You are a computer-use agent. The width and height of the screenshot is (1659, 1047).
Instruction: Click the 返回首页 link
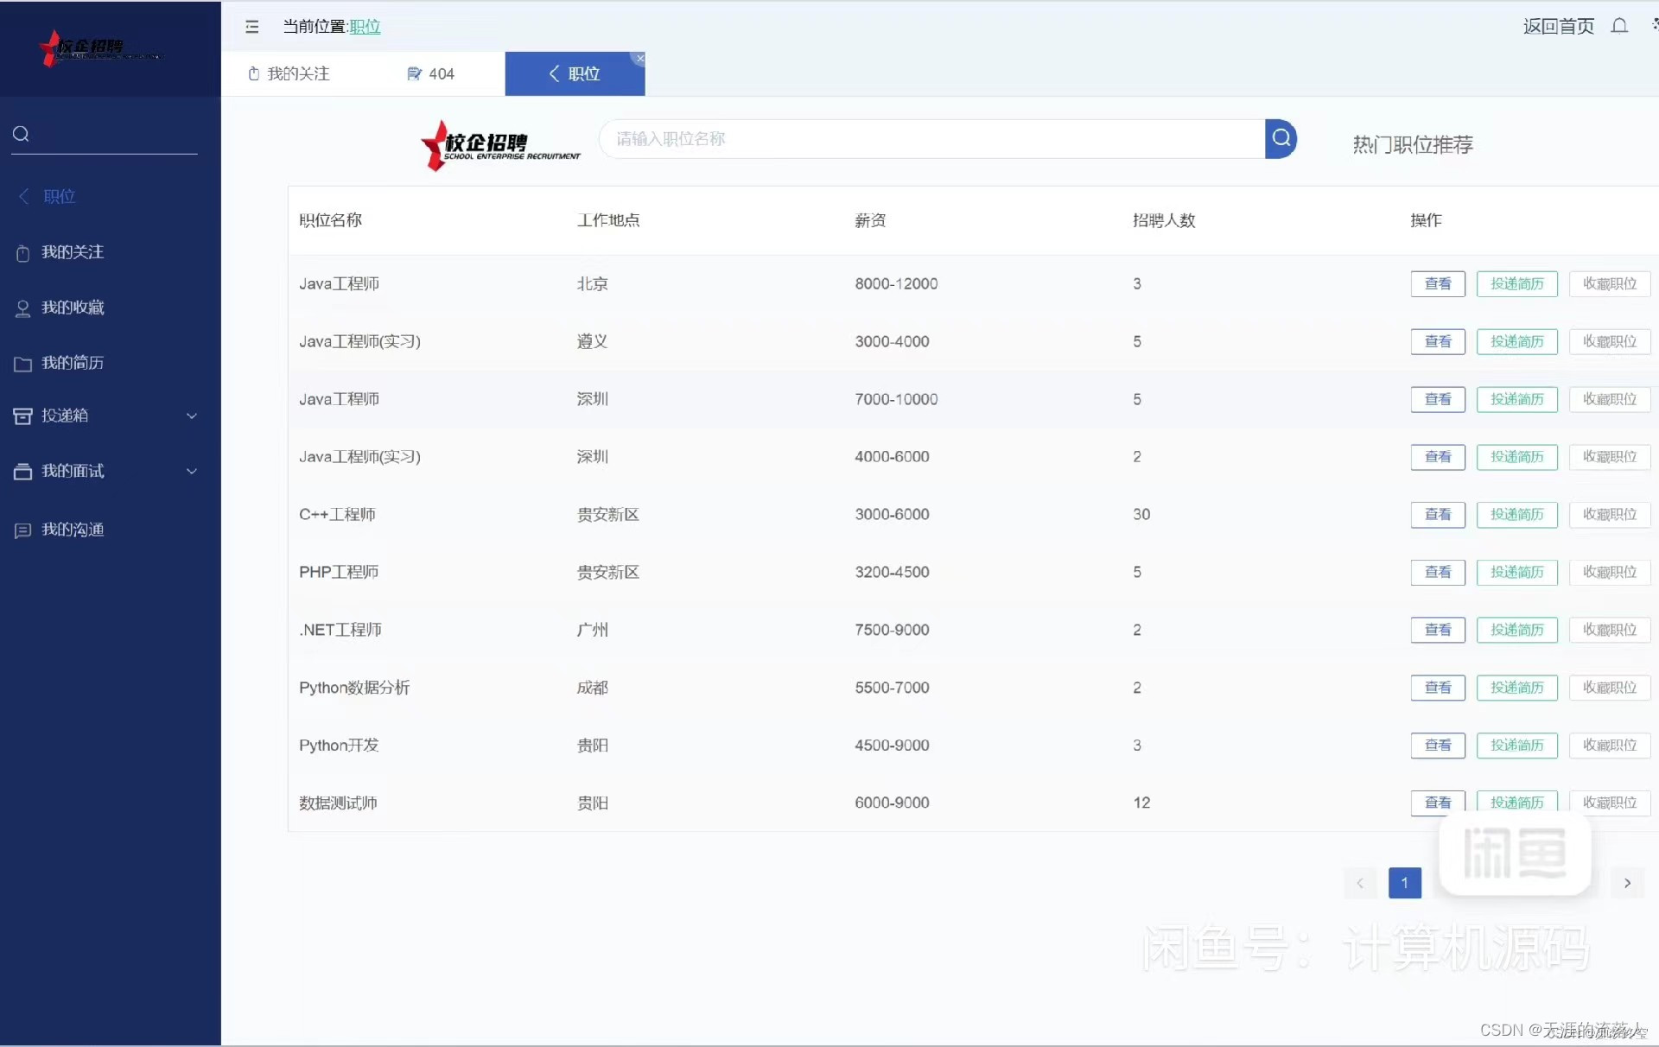coord(1558,26)
